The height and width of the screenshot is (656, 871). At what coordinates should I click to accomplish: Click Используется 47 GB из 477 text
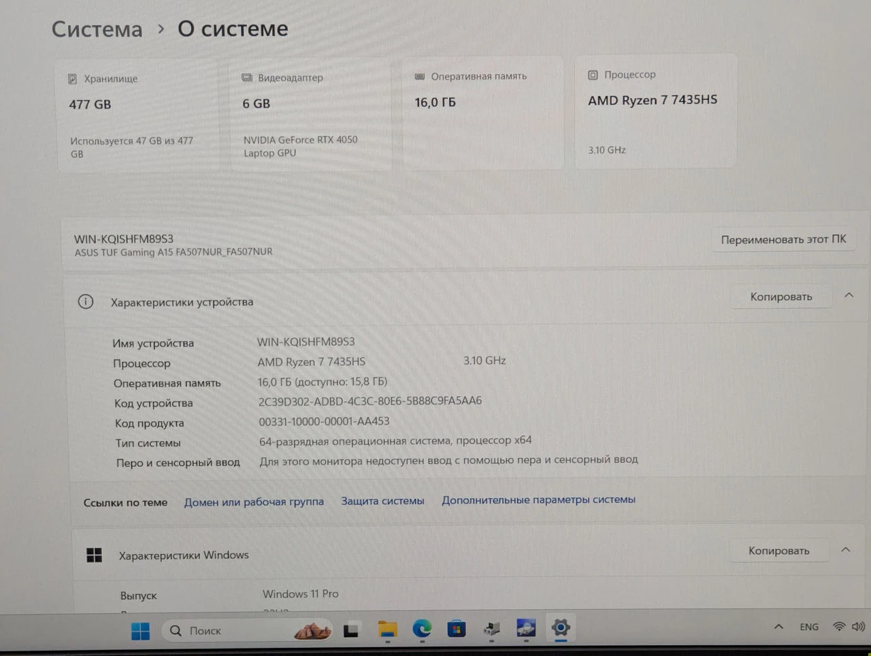[x=131, y=148]
